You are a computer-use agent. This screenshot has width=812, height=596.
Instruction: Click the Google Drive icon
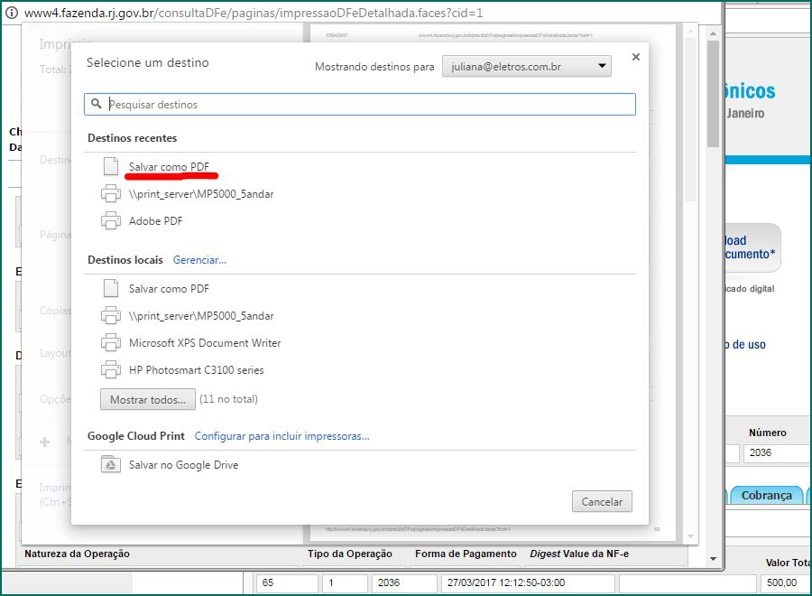[x=110, y=465]
